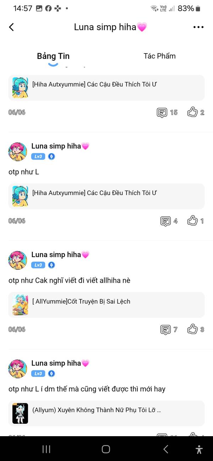The width and height of the screenshot is (213, 461).
Task: Open Luna simp hiha avatar on "otp như L" post
Action: click(18, 152)
